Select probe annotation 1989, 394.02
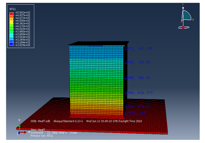Image resolution: width=205 pixels, height=143 pixels. (138, 78)
